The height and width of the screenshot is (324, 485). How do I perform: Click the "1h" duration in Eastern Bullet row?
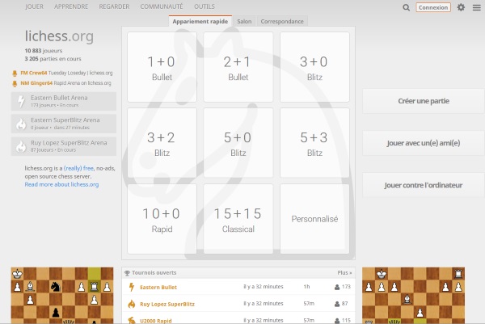(306, 287)
